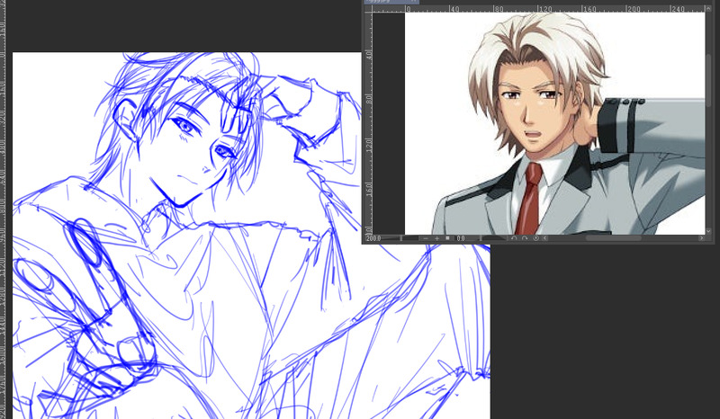Click the down scroll arrow of vertical scrollbar

point(709,231)
